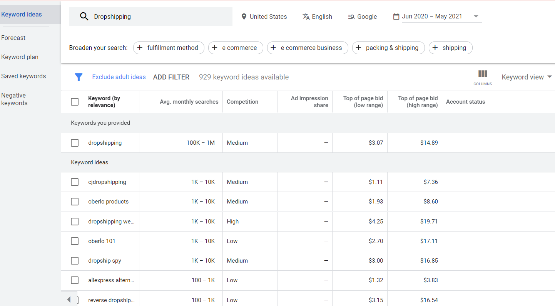Image resolution: width=555 pixels, height=306 pixels.
Task: Add fulfillment method to broaden search
Action: pos(169,48)
